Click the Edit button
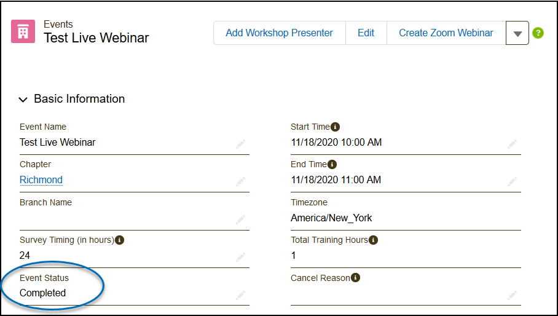The image size is (558, 316). pyautogui.click(x=366, y=33)
